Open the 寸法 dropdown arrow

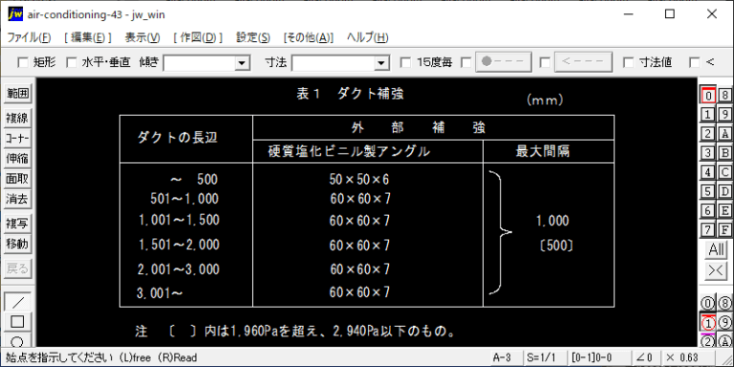(x=382, y=63)
